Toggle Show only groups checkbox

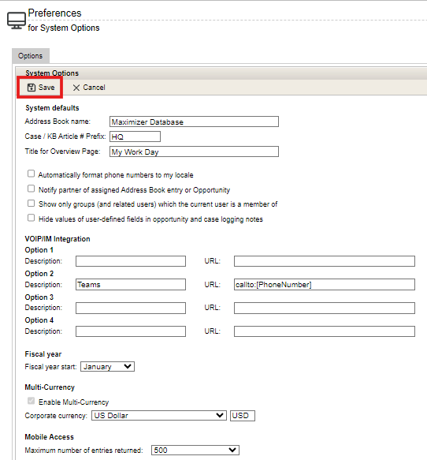tap(31, 204)
